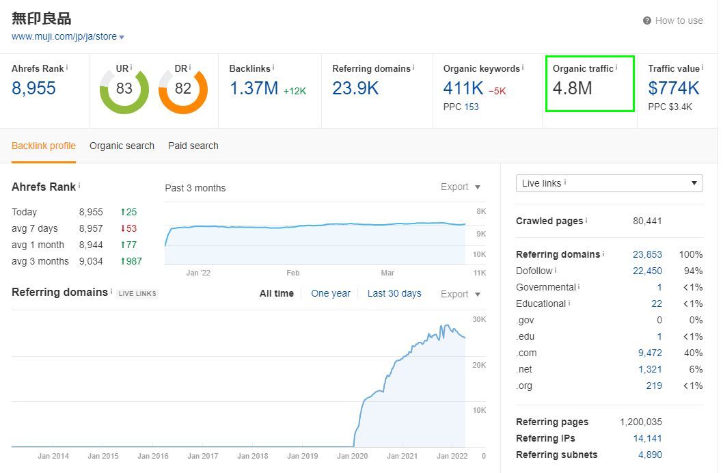This screenshot has width=723, height=473.
Task: Click info icon next to Backlinks label
Action: 273,67
